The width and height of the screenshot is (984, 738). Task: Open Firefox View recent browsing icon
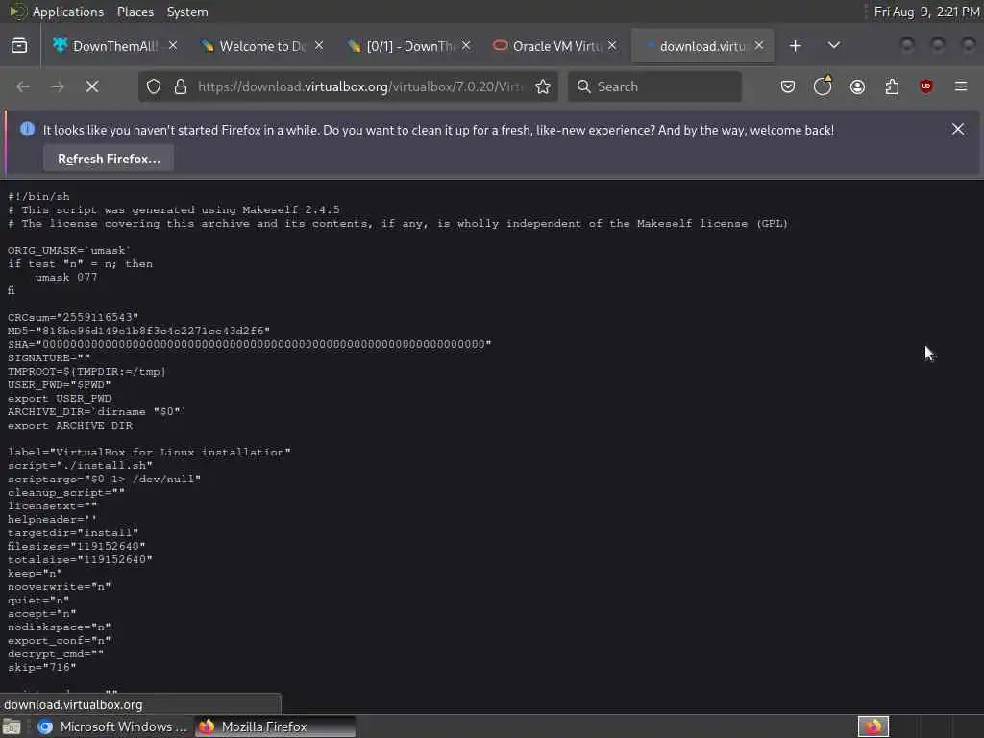click(19, 46)
